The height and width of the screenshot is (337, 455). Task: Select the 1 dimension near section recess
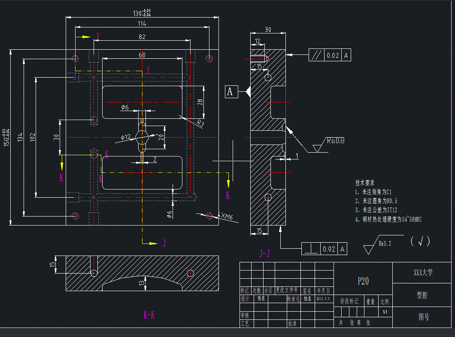297,156
